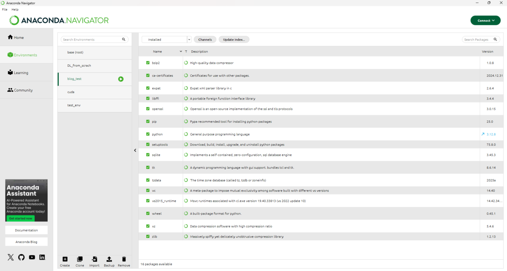
Task: Open the YouTube social icon
Action: point(32,257)
